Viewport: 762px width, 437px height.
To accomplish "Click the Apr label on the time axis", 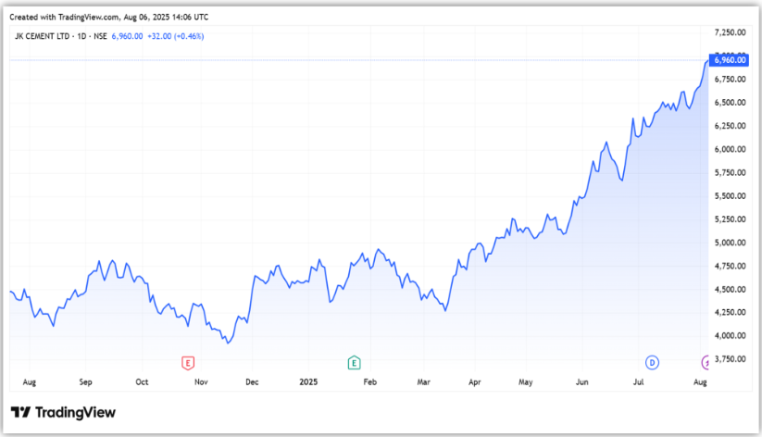I will 475,381.
